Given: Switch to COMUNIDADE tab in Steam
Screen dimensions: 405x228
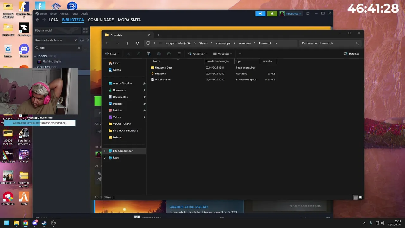Looking at the screenshot, I should coord(101,20).
